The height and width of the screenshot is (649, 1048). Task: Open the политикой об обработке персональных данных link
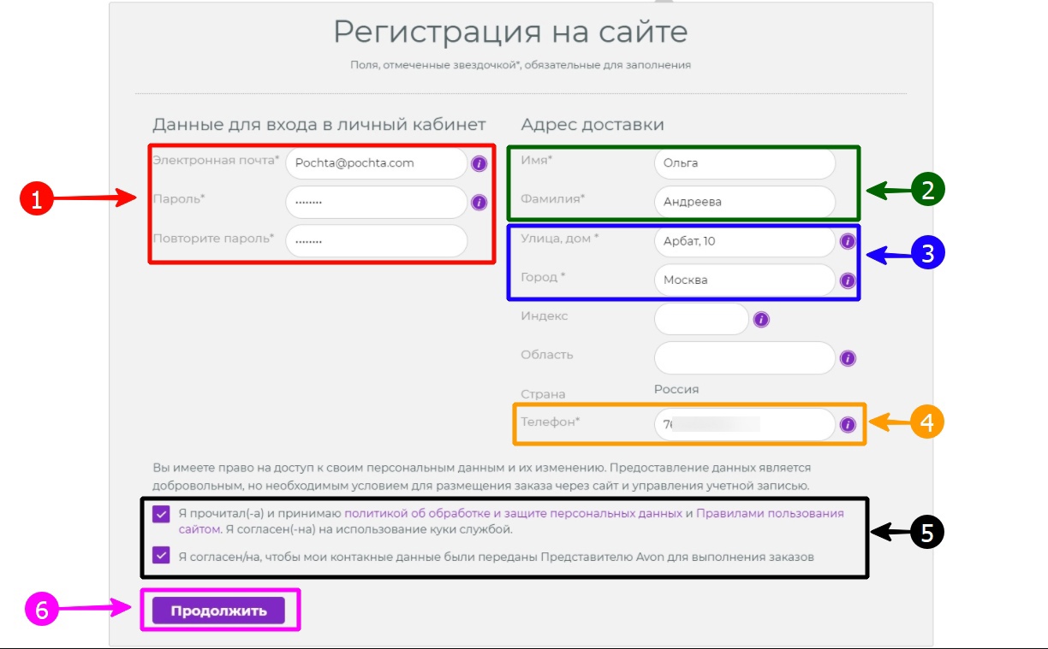point(513,514)
